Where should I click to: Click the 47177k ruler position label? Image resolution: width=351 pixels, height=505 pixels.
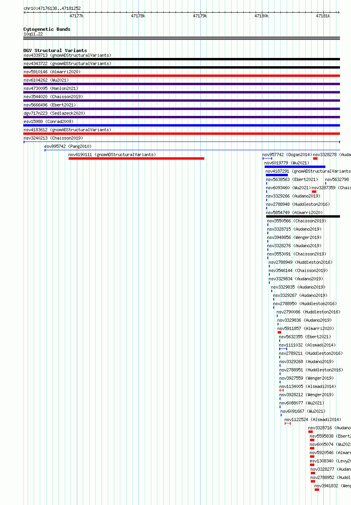[77, 16]
